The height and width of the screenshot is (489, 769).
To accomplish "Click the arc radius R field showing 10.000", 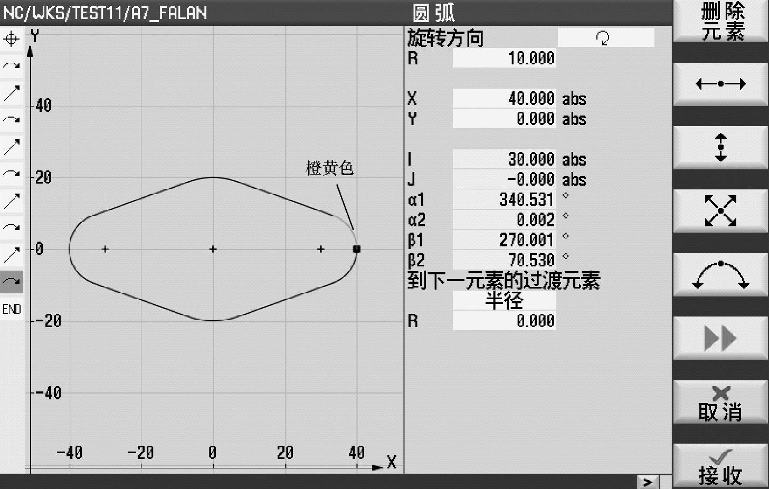I will pyautogui.click(x=504, y=58).
